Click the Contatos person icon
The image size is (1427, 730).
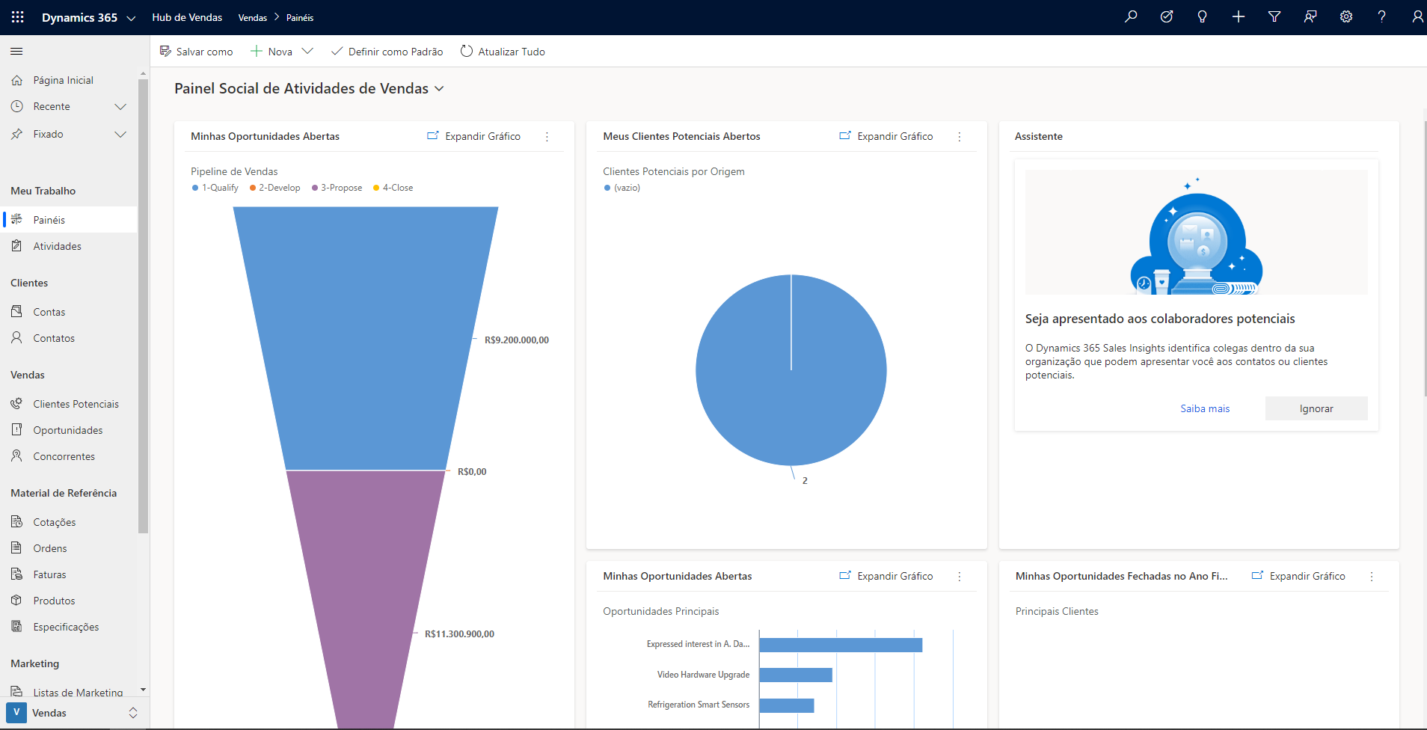pyautogui.click(x=16, y=337)
